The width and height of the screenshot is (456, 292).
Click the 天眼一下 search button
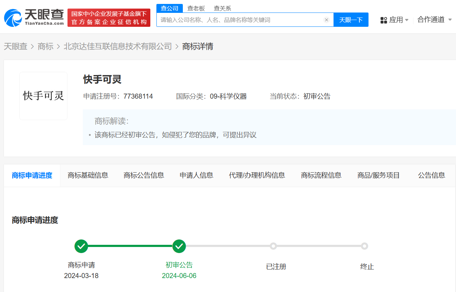(x=351, y=20)
